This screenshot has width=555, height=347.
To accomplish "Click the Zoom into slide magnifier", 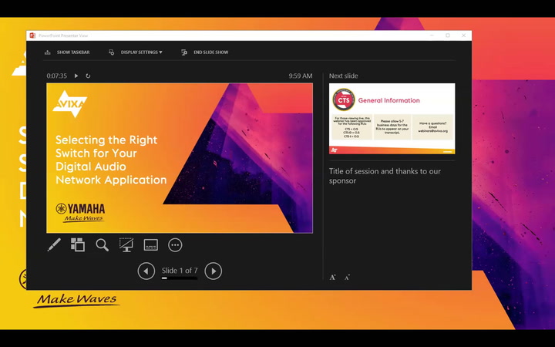I will (x=102, y=245).
